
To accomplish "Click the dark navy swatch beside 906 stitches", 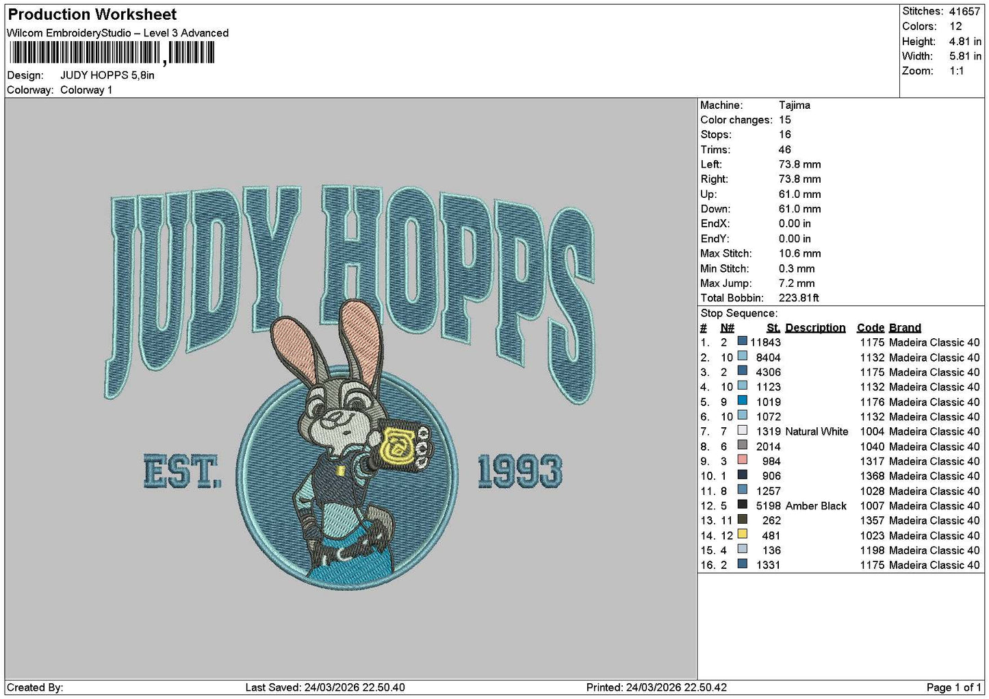I will [742, 474].
